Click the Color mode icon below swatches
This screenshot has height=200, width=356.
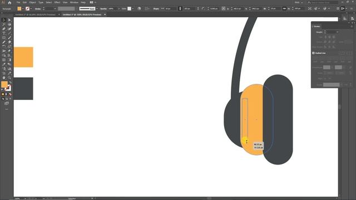click(3, 94)
